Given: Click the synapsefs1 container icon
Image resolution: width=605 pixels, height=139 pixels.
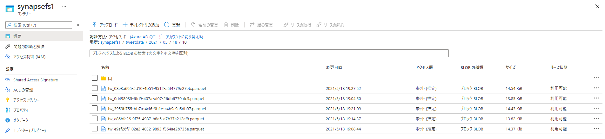Looking at the screenshot, I should (10, 9).
